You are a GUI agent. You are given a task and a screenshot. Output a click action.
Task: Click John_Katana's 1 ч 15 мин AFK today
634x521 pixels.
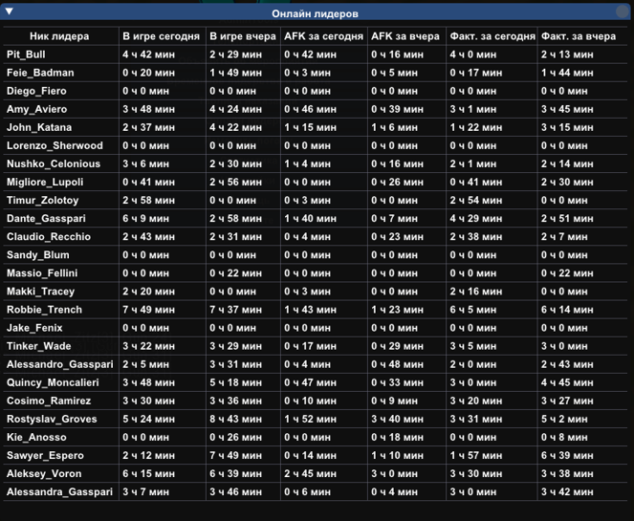[x=310, y=127]
